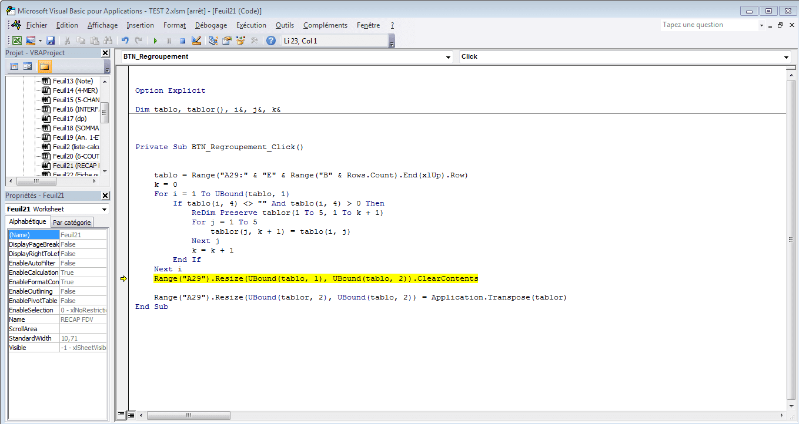Click the Find binoculars icon

pyautogui.click(x=108, y=41)
